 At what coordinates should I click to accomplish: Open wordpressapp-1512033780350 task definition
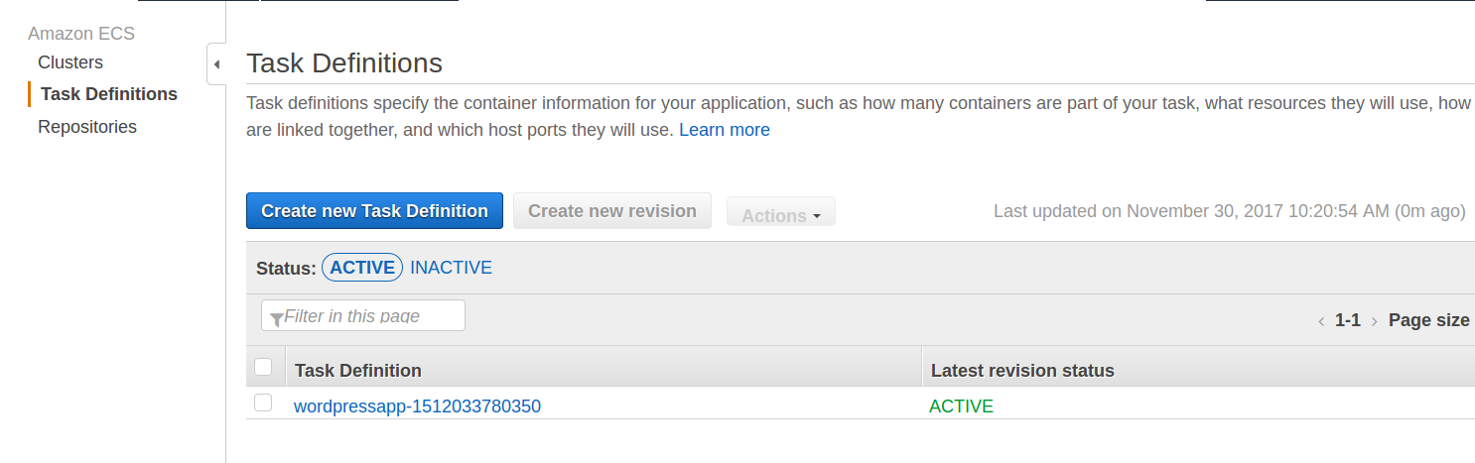[417, 406]
